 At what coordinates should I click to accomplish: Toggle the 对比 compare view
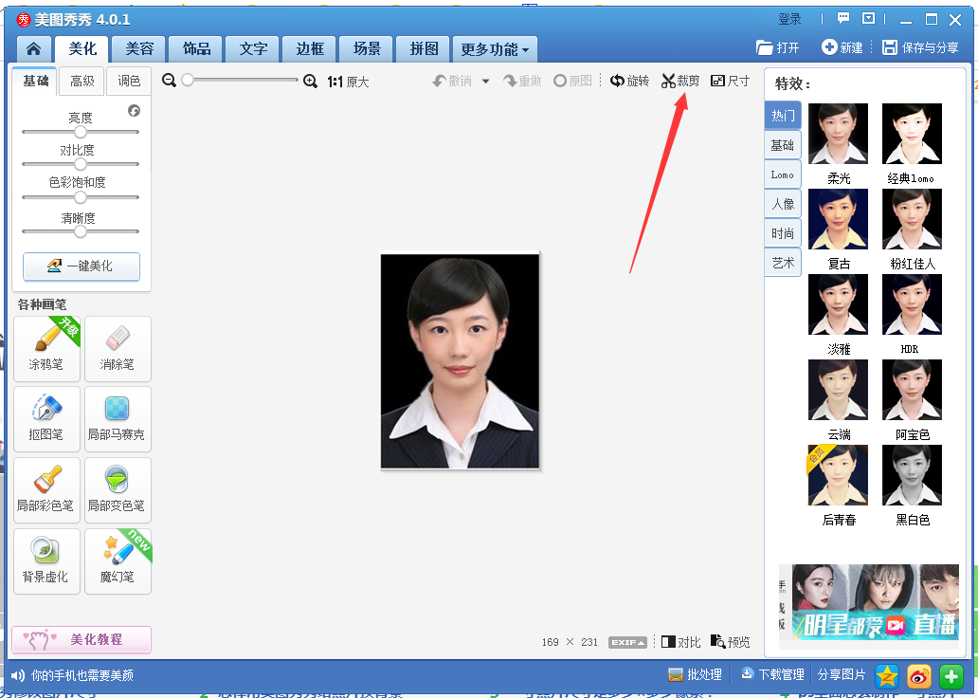(x=681, y=642)
